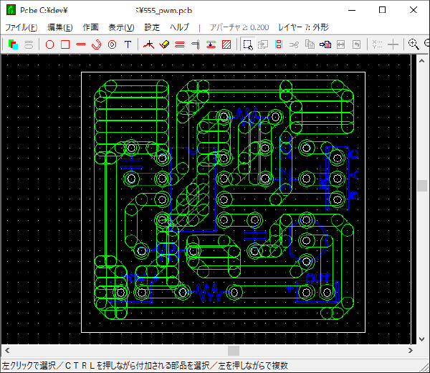Open the 表示(V) menu

point(120,27)
